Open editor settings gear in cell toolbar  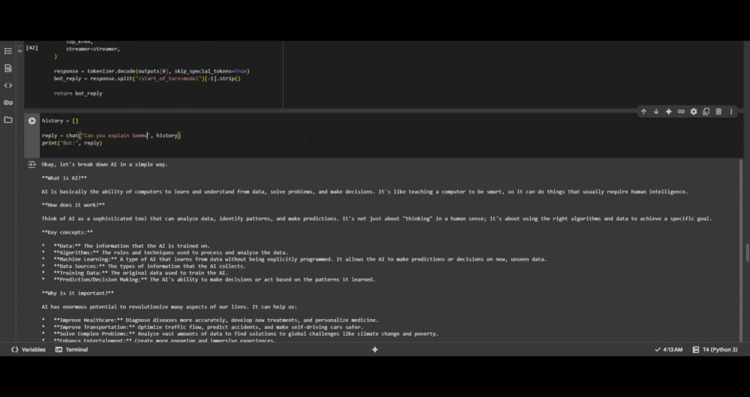pyautogui.click(x=694, y=112)
